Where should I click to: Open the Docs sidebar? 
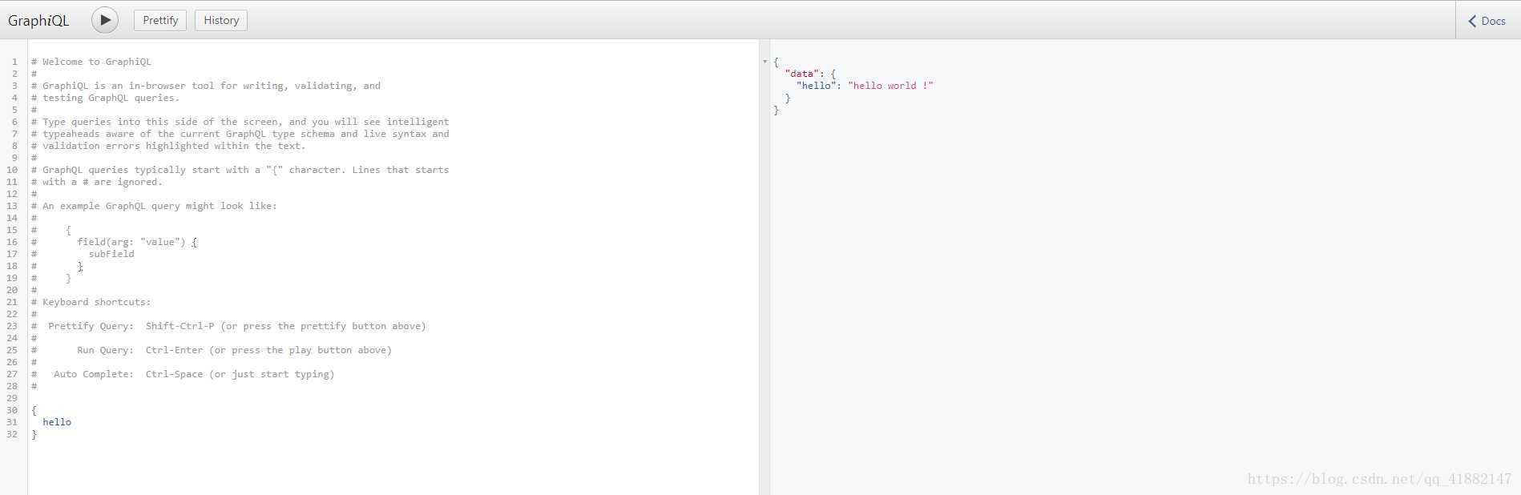[1487, 21]
